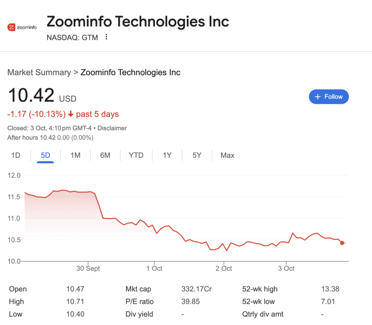Viewport: 372px width, 325px height.
Task: Switch to the 1D chart range
Action: point(16,156)
